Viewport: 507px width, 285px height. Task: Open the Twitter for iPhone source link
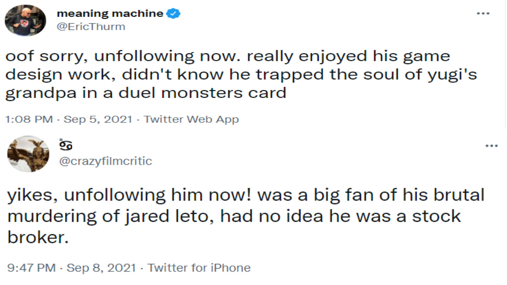199,268
